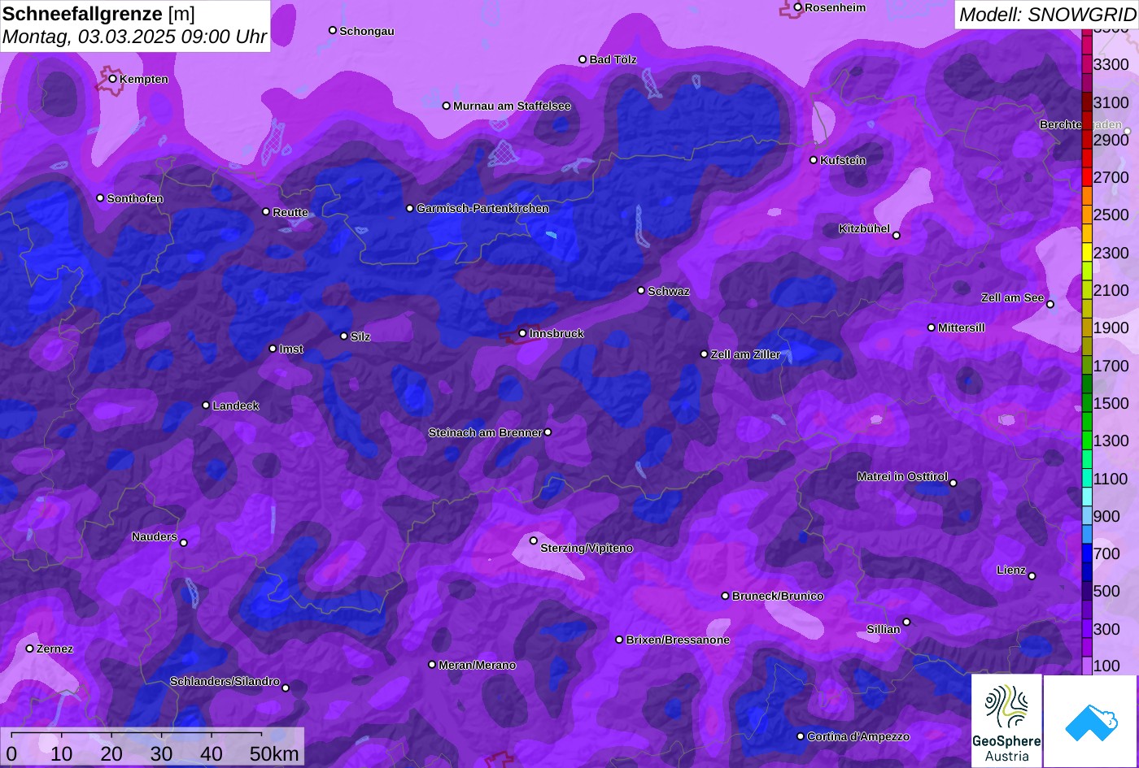Click the 20 mark on scale bar
Screen dimensions: 1139x768
(x=111, y=753)
